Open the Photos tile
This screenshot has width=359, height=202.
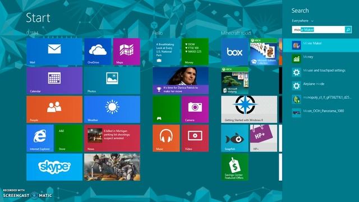(112, 81)
